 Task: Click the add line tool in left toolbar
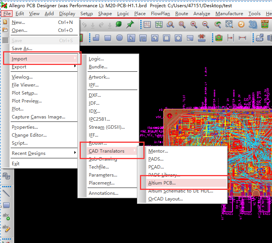6,193
